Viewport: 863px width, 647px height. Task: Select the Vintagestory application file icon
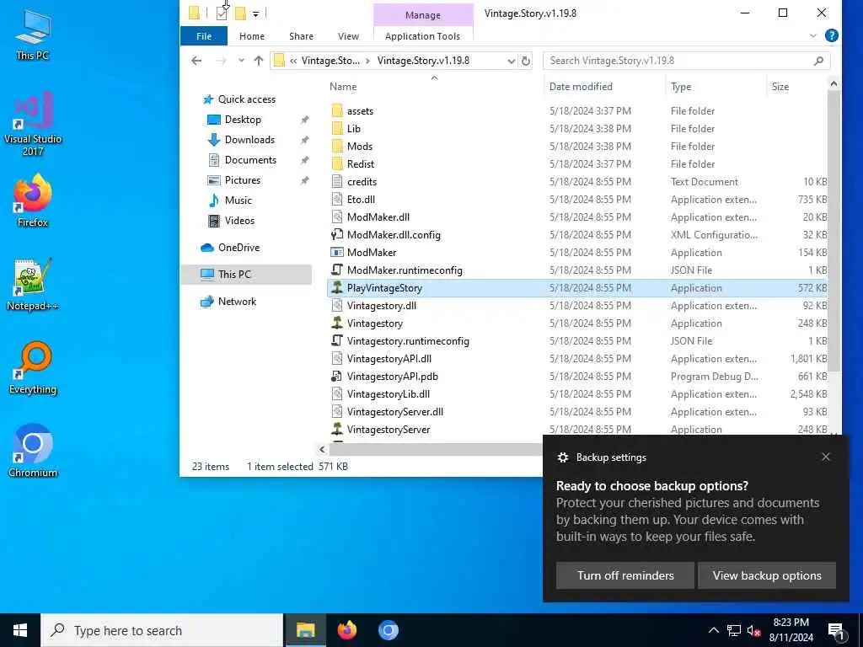coord(337,323)
